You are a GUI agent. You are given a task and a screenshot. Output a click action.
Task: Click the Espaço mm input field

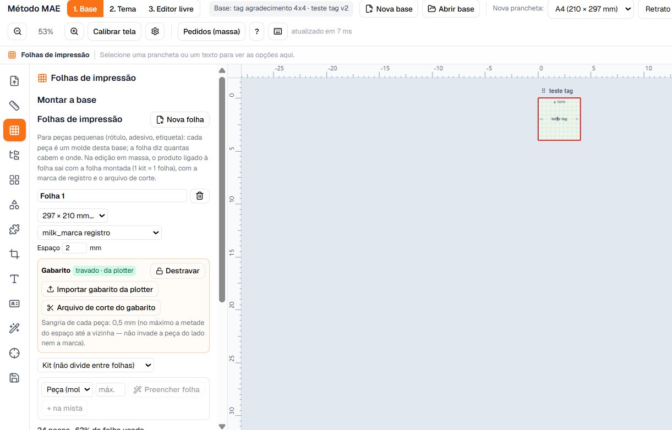tap(75, 248)
